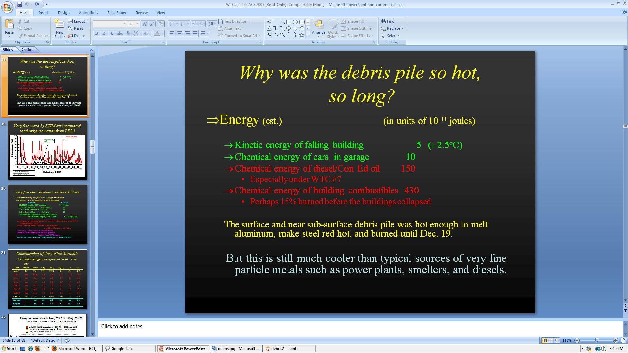Click the Reset slide button
Viewport: 628px width, 353px height.
tap(76, 28)
